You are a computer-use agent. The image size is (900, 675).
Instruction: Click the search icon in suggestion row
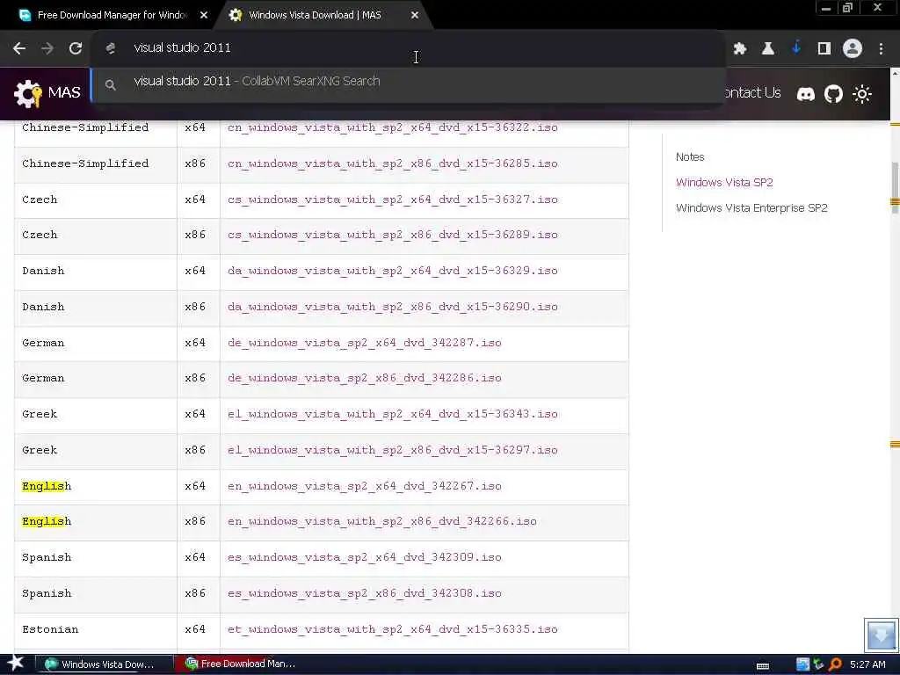click(110, 85)
